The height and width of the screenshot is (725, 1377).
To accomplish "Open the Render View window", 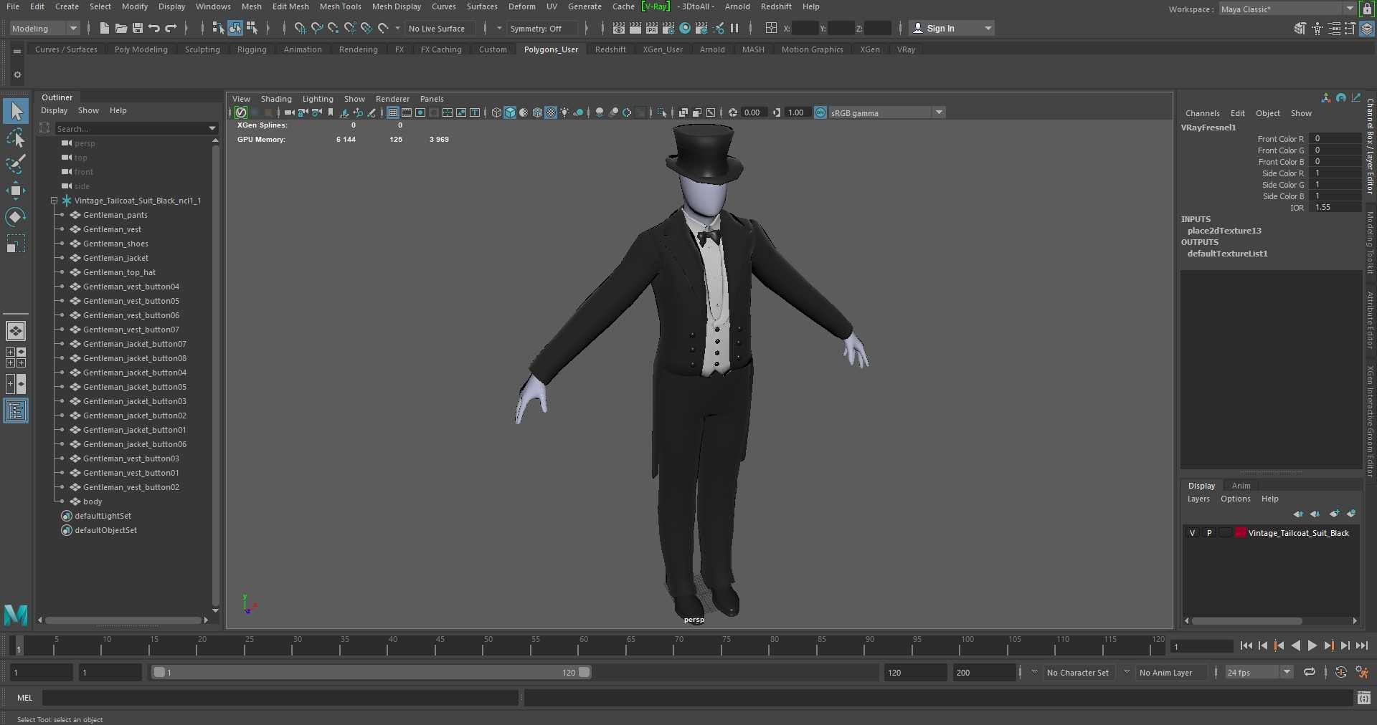I will (x=618, y=28).
